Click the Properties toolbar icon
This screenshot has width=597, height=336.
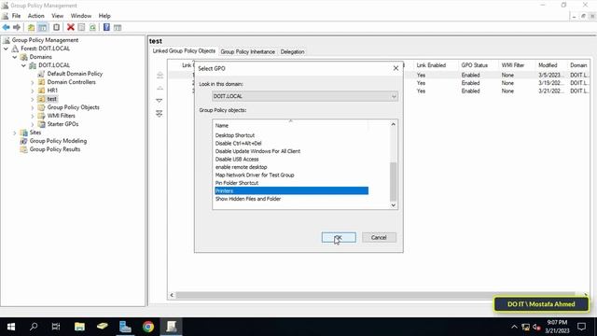point(81,27)
